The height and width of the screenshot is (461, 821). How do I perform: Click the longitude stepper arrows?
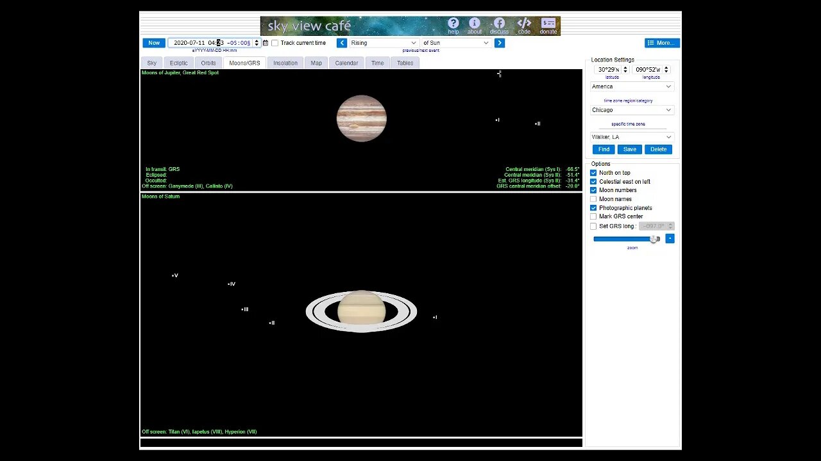666,69
